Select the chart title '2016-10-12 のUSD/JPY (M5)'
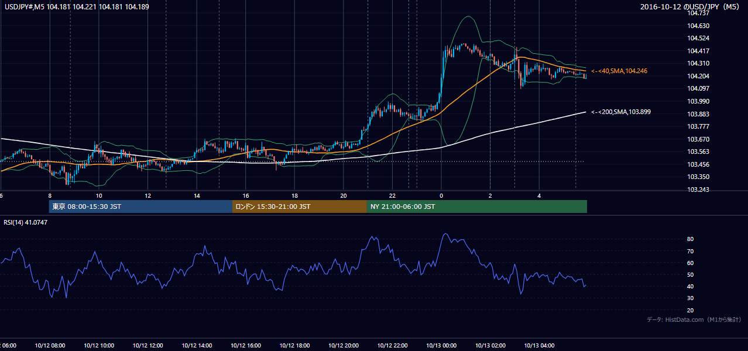Screen dimensions: 748x351 (x=691, y=7)
